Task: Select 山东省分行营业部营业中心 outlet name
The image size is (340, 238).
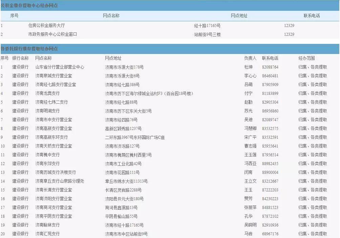Action: (60, 67)
